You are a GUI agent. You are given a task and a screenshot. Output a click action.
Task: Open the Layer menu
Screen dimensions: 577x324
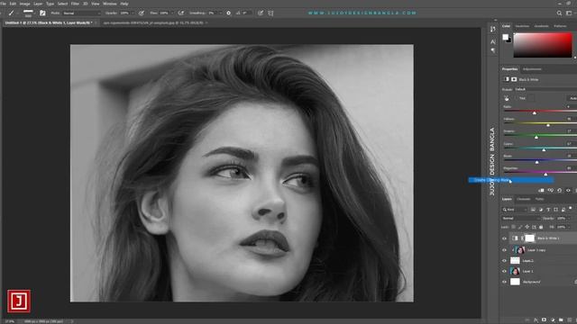coord(38,4)
